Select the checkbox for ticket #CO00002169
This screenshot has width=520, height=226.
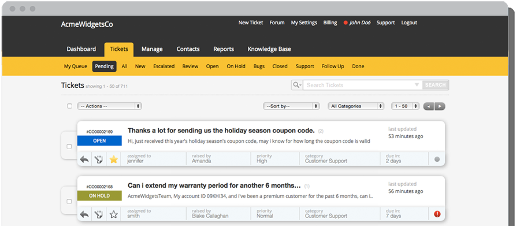click(69, 146)
